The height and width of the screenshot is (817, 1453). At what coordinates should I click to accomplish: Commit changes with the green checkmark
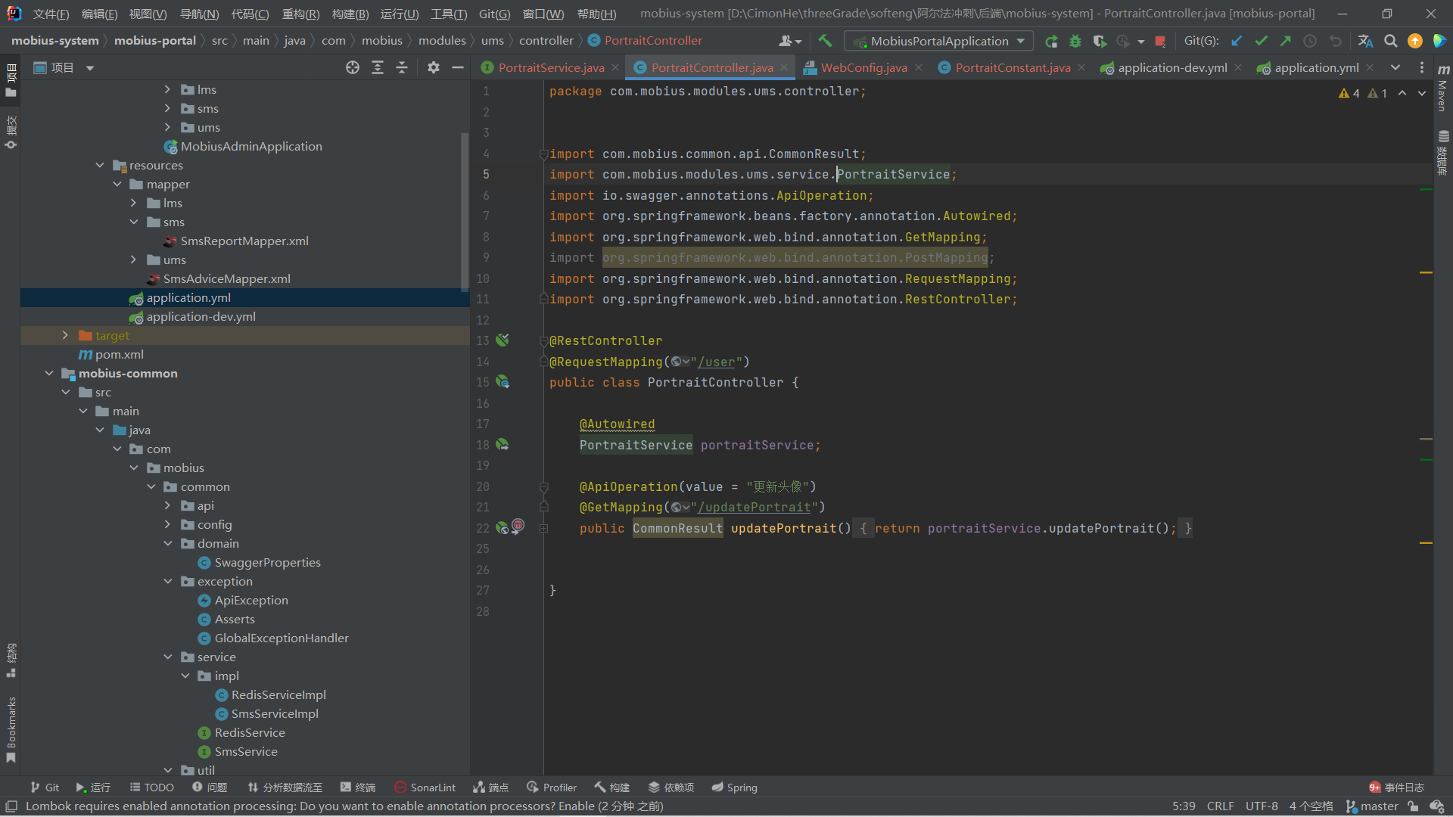point(1261,41)
